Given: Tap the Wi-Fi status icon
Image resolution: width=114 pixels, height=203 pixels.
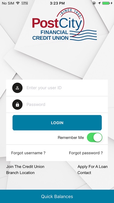Looking at the screenshot, I should (x=18, y=3).
